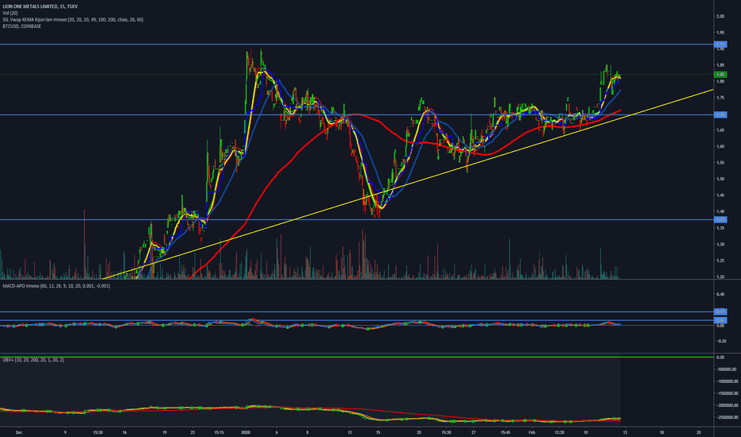The image size is (741, 437).
Task: Click the blue 0.17 label in MACD pane
Action: 720,311
